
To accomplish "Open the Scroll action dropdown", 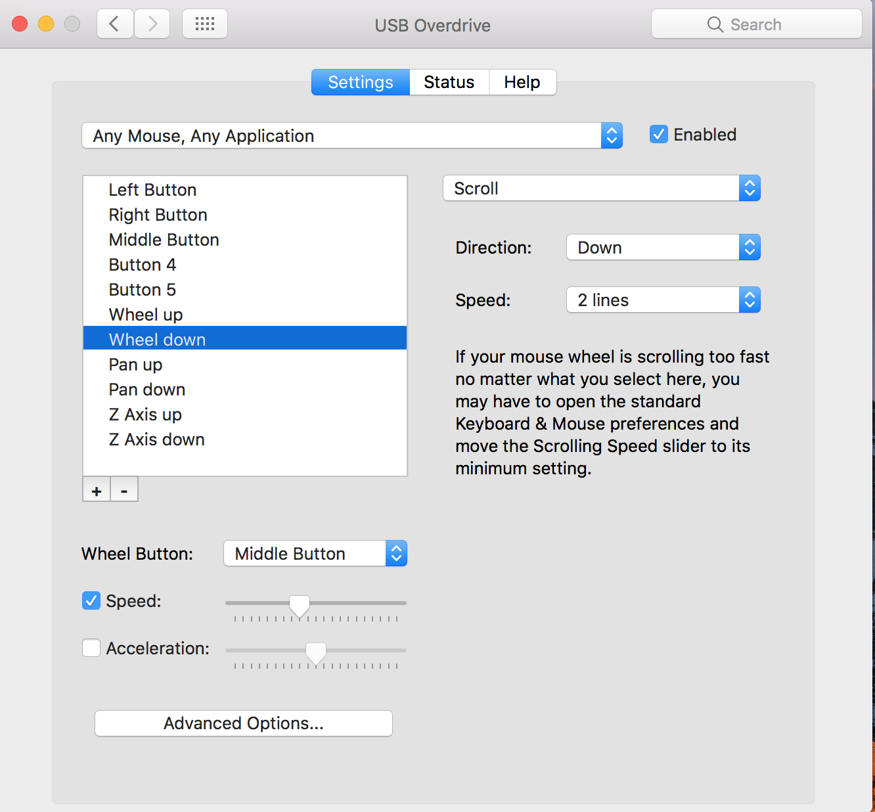I will coord(602,188).
